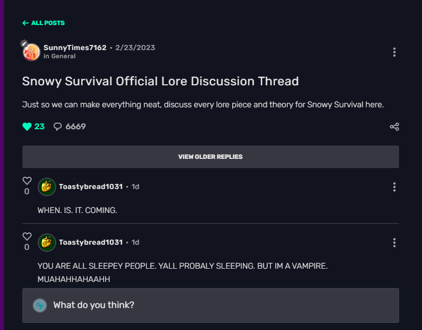Open the first comment's three-dot menu

(x=394, y=186)
